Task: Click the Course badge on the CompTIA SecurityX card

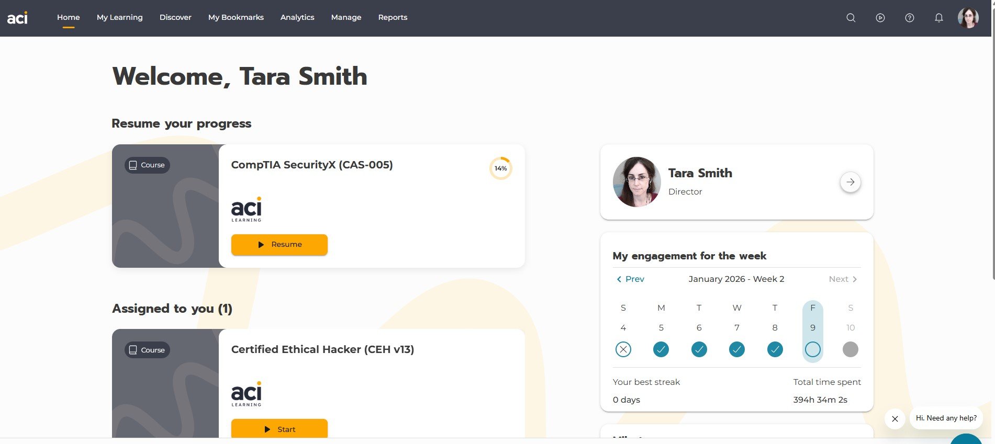Action: pyautogui.click(x=147, y=165)
